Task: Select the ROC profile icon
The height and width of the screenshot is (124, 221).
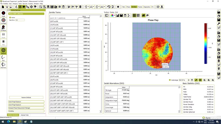Action: click(3, 58)
